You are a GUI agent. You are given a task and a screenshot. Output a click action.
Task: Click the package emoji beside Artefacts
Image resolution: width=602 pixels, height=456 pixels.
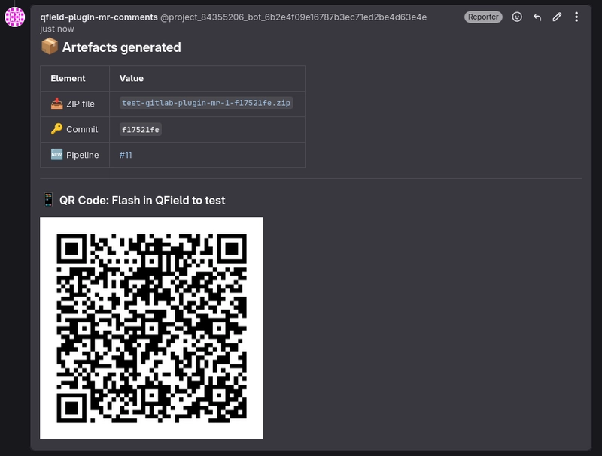50,47
